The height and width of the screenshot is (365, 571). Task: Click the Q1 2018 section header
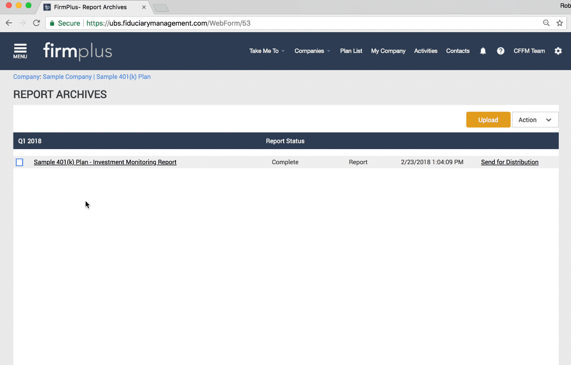[30, 141]
